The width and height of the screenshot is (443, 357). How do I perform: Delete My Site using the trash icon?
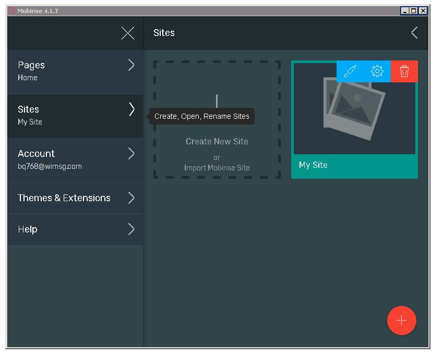pyautogui.click(x=404, y=71)
